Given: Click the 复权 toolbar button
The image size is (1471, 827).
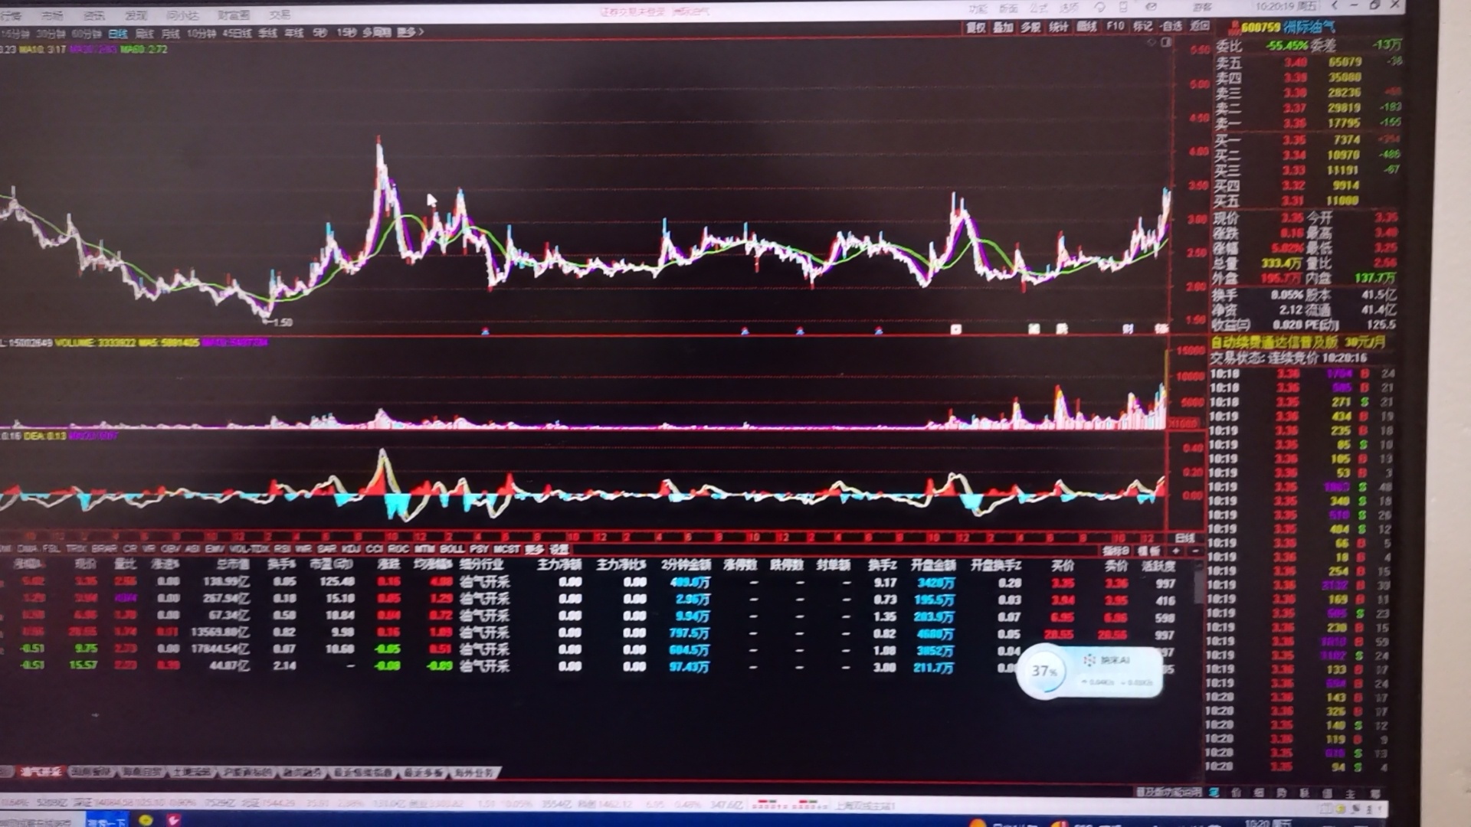Looking at the screenshot, I should pyautogui.click(x=975, y=28).
